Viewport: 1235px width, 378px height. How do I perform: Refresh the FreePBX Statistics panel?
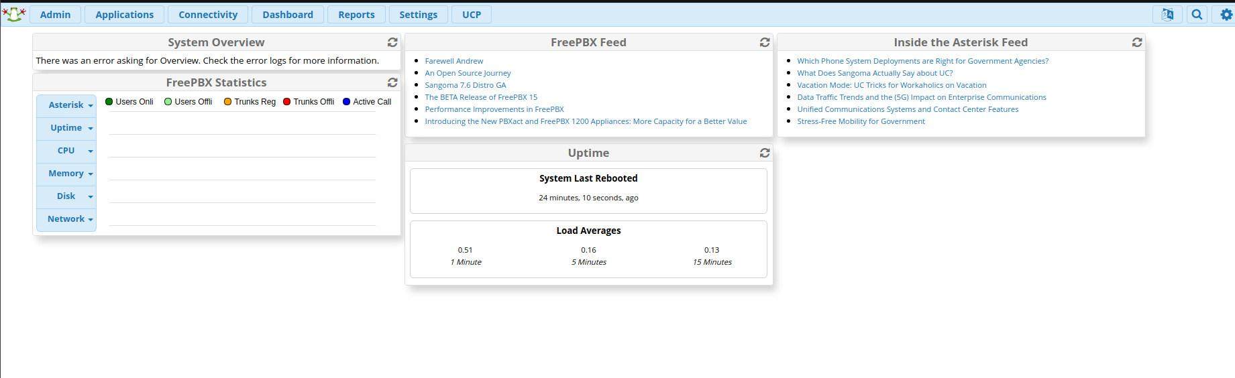(392, 82)
